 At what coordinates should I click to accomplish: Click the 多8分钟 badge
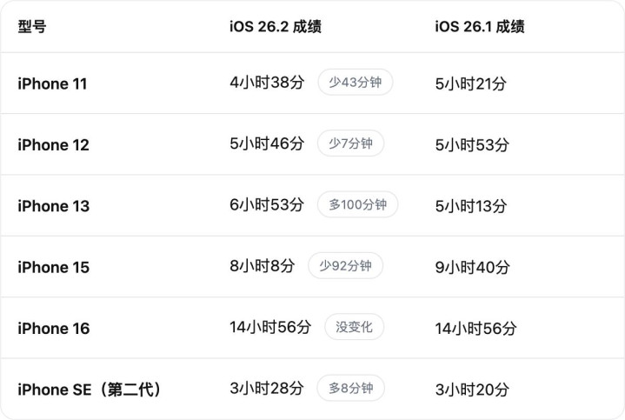tap(350, 388)
